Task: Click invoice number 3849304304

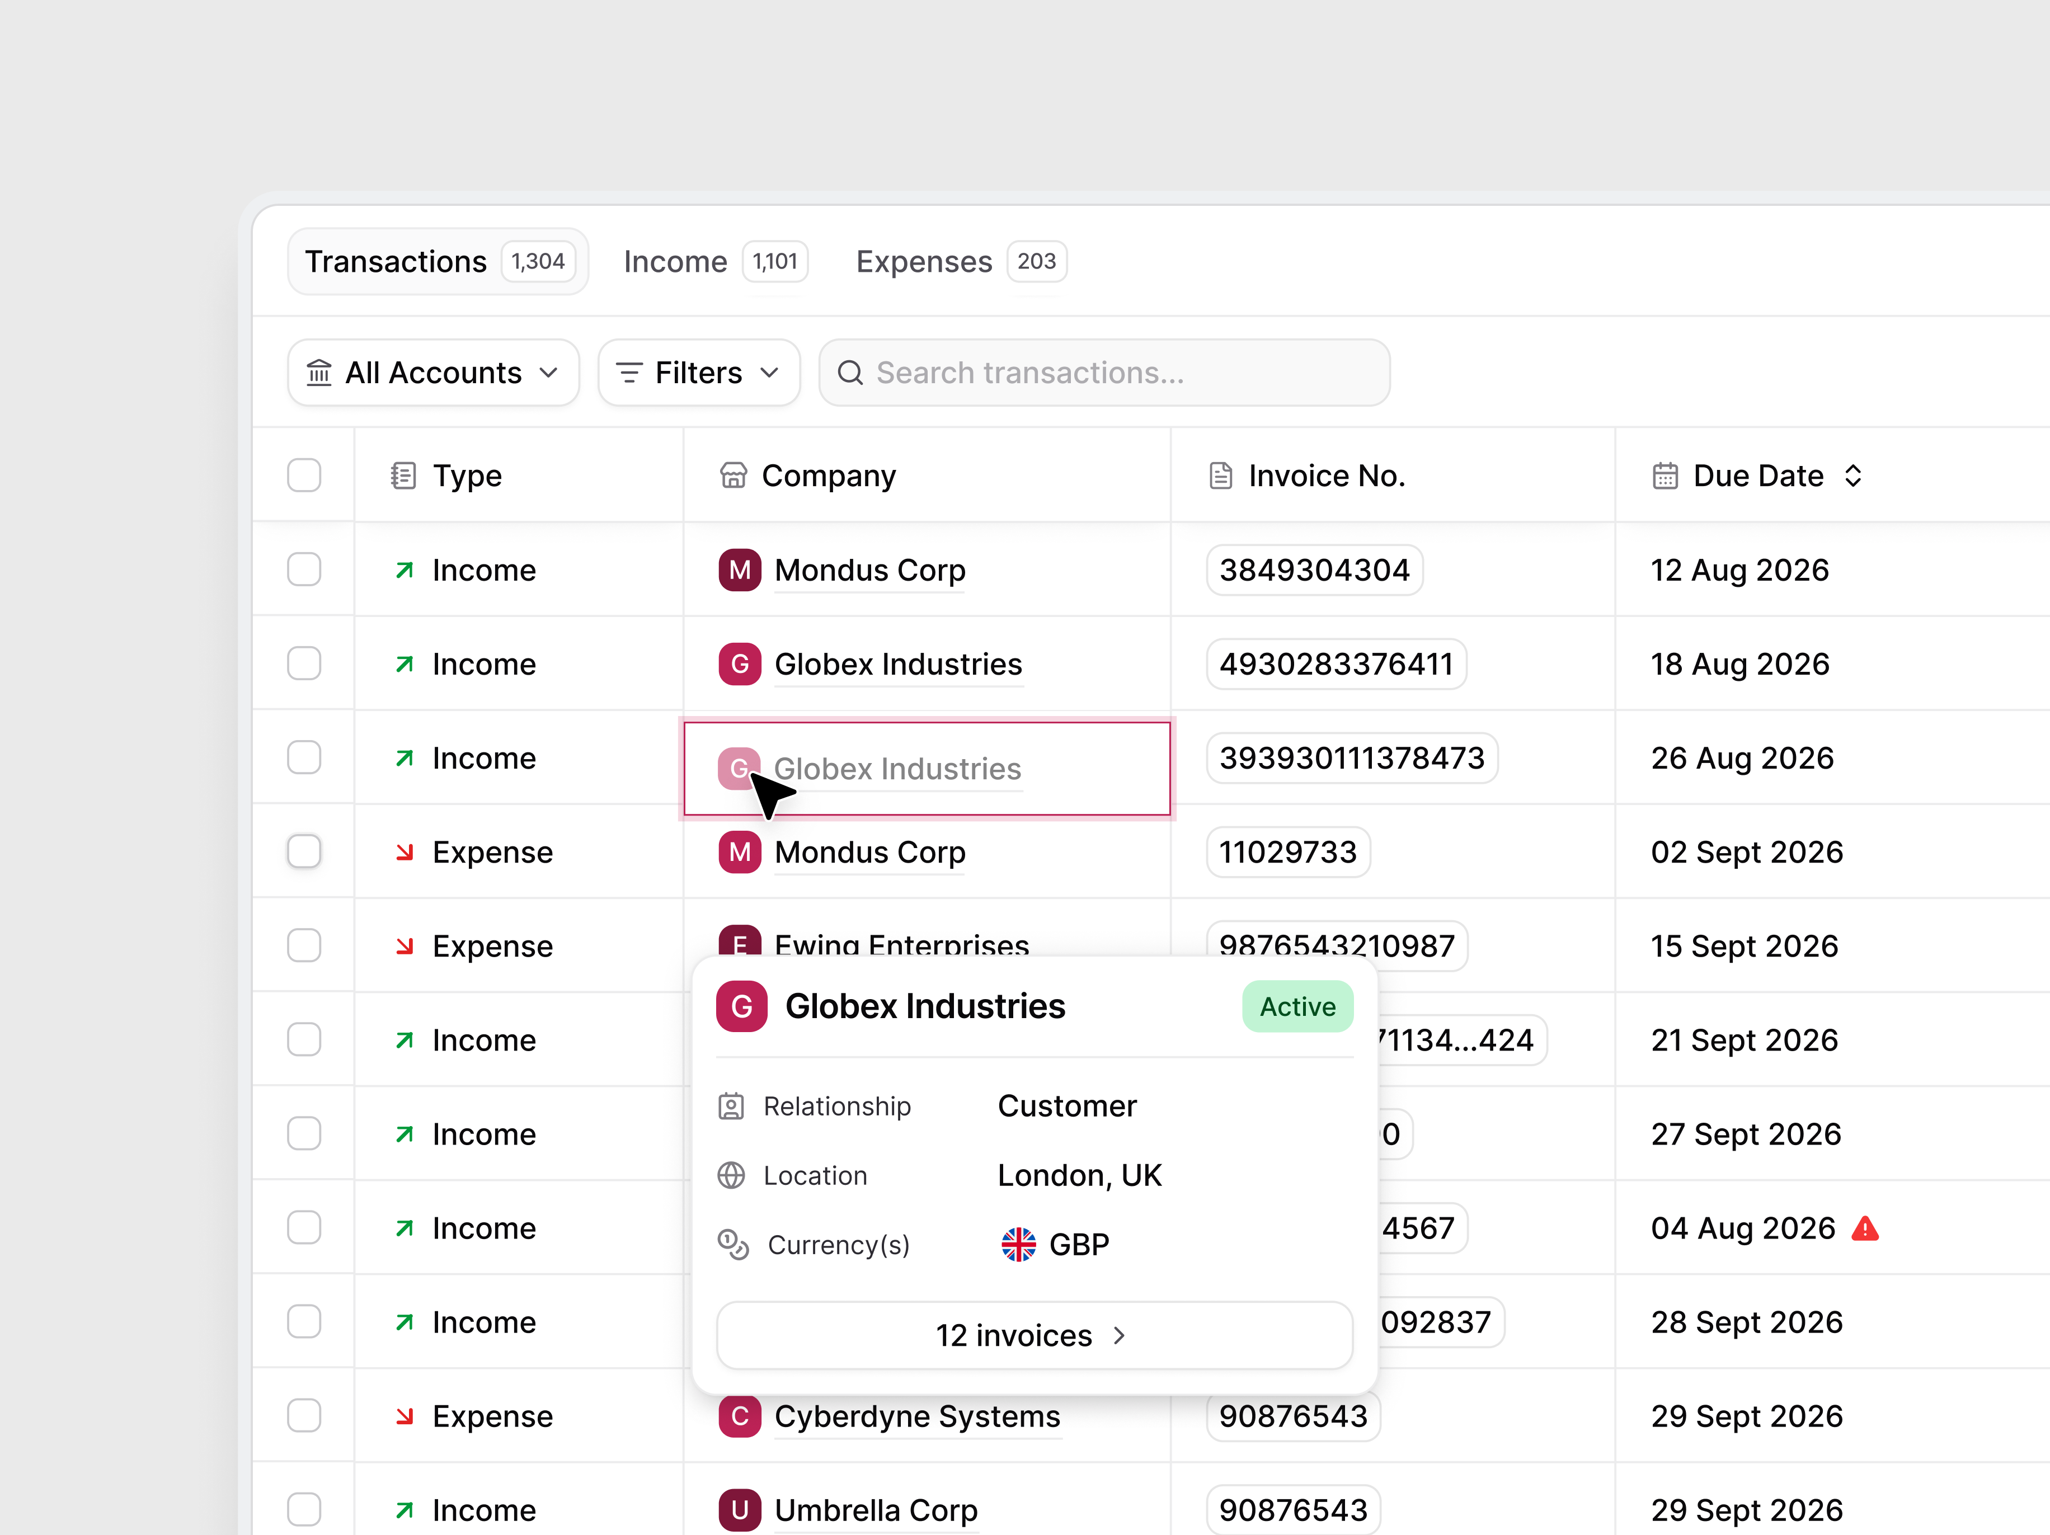Action: [1314, 569]
